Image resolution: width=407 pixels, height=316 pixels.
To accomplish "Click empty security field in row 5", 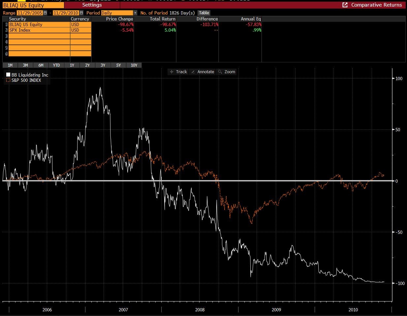I will click(x=39, y=48).
